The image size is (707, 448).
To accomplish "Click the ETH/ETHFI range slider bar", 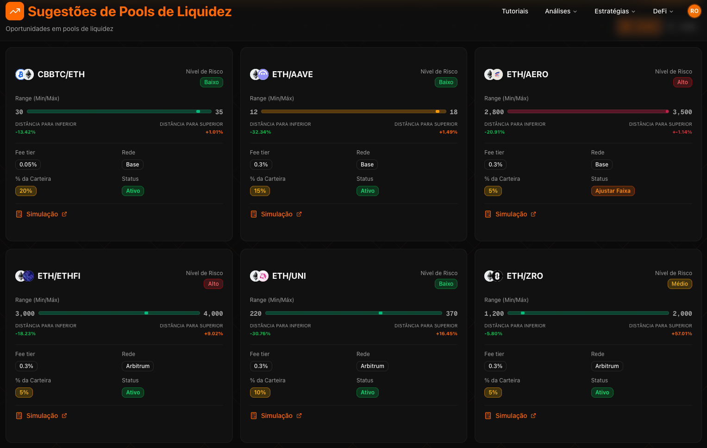I will coord(119,313).
